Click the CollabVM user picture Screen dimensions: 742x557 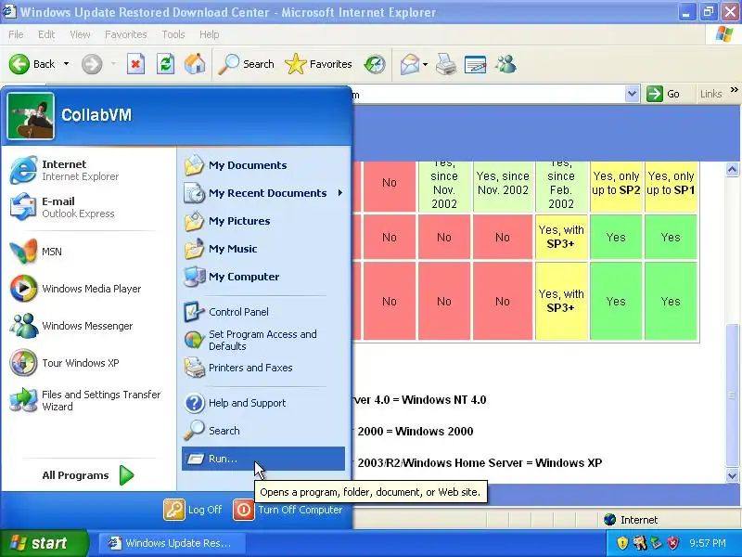[31, 116]
